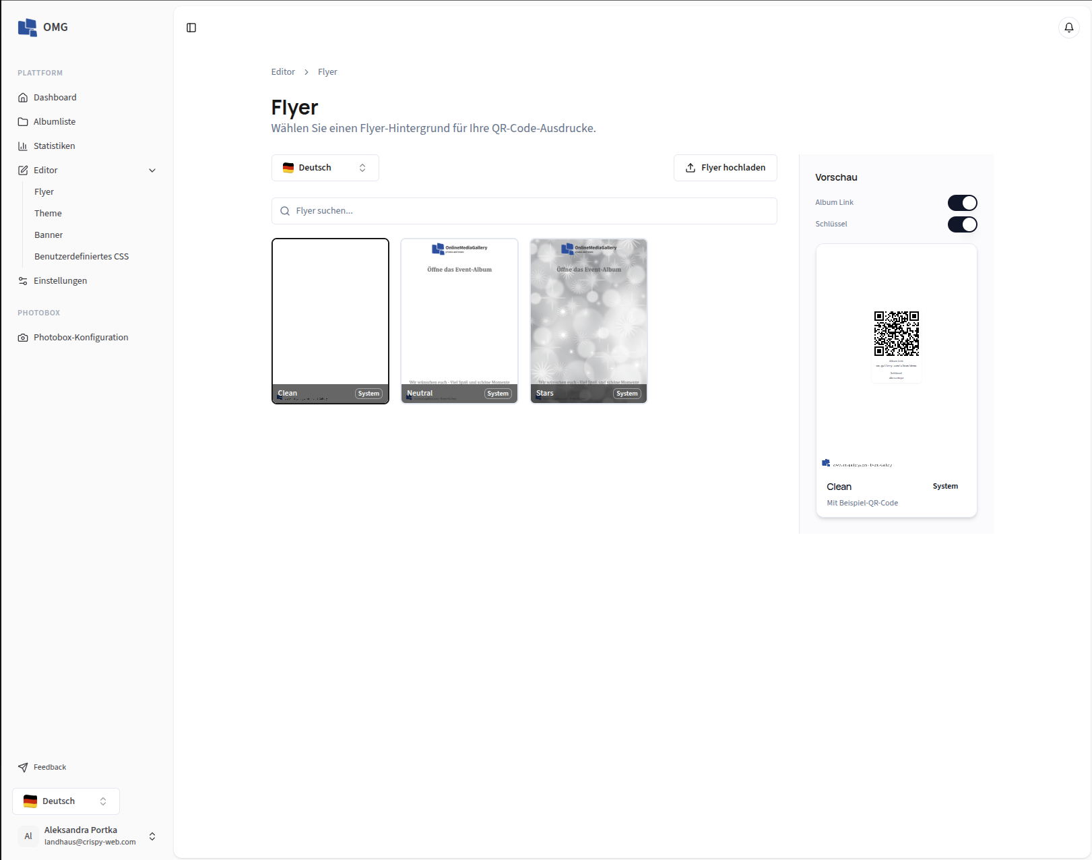The width and height of the screenshot is (1092, 860).
Task: Toggle the sidebar panel icon
Action: pyautogui.click(x=191, y=28)
